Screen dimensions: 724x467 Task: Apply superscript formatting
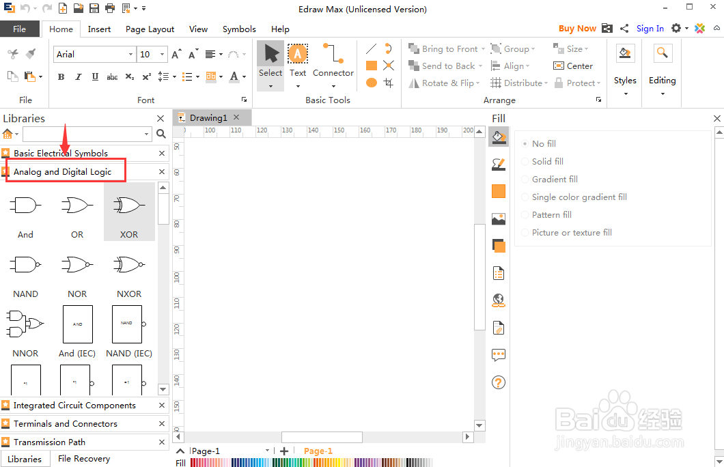point(146,76)
